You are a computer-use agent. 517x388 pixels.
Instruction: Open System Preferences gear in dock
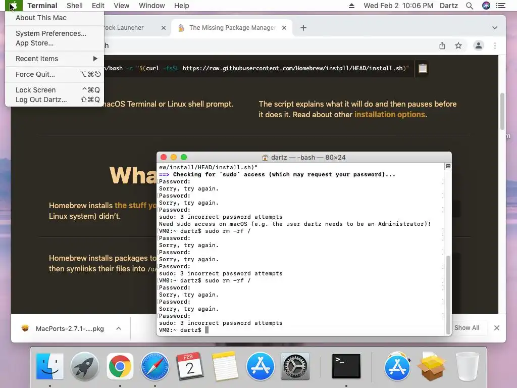click(x=295, y=366)
